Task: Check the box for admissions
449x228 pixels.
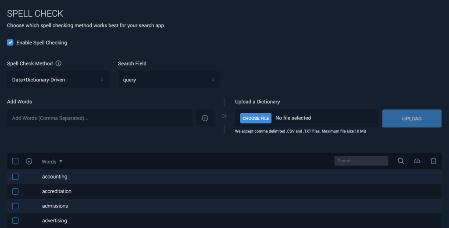Action: coord(15,206)
